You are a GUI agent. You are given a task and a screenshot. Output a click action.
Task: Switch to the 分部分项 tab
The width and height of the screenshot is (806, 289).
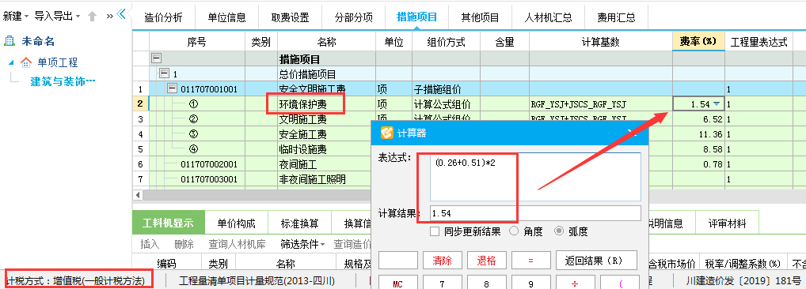click(353, 17)
